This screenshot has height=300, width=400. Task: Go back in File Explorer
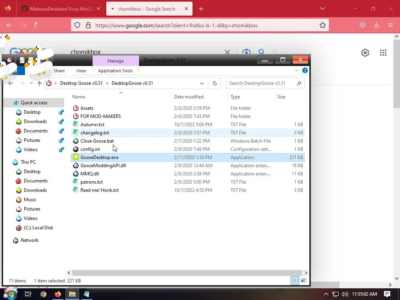(11, 84)
